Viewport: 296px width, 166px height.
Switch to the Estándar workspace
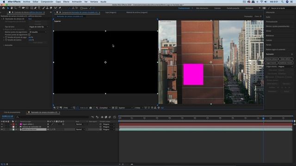[x=217, y=8]
